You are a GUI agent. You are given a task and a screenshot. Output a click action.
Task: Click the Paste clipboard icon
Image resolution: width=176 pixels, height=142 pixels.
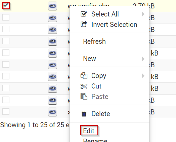[x=84, y=97]
